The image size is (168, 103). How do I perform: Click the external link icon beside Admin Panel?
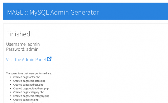(49, 59)
